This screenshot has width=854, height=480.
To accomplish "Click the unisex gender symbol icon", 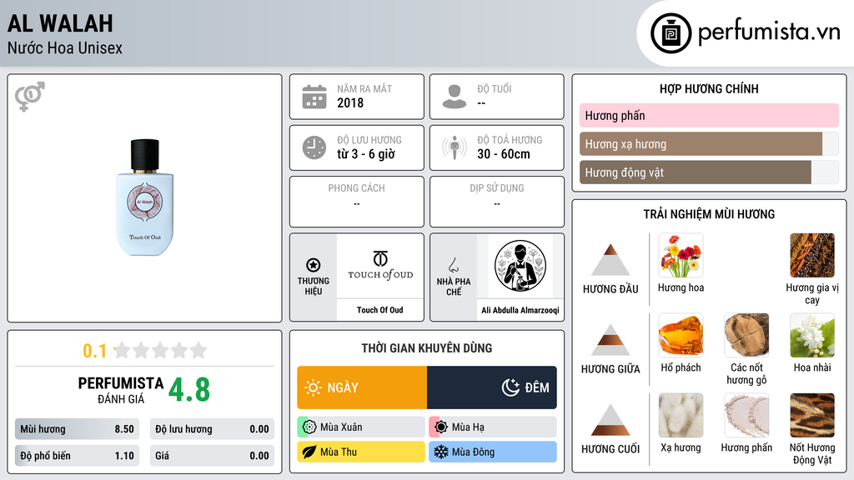I will [x=30, y=97].
